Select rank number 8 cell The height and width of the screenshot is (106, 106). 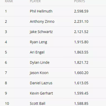click(x=6, y=83)
